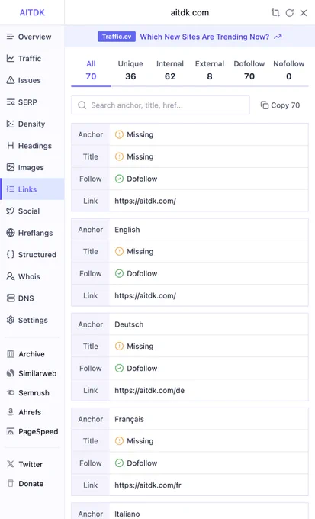Open the AITDK logo link
Viewport: 315px width, 519px height.
coord(32,12)
